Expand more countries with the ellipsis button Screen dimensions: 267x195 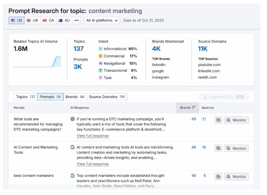coord(77,20)
